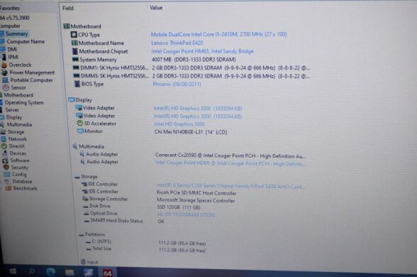
Task: Click the Security shield icon
Action: tap(6, 168)
